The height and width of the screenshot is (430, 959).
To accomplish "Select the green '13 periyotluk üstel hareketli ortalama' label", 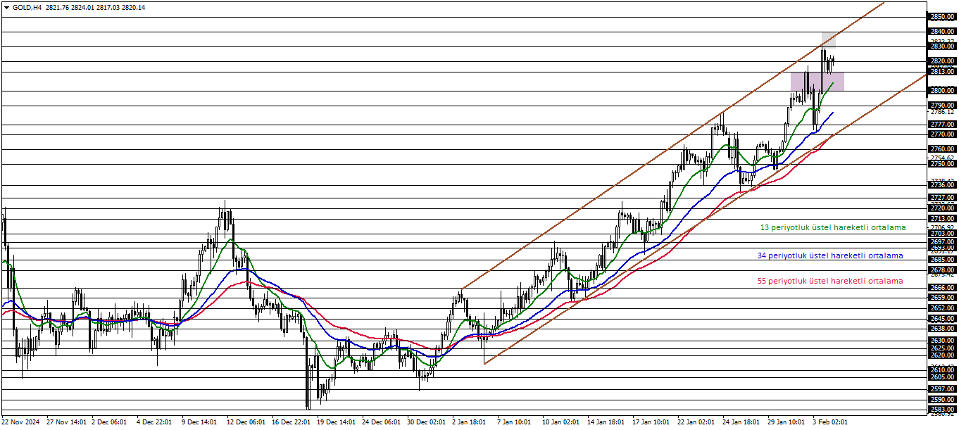I will (833, 228).
